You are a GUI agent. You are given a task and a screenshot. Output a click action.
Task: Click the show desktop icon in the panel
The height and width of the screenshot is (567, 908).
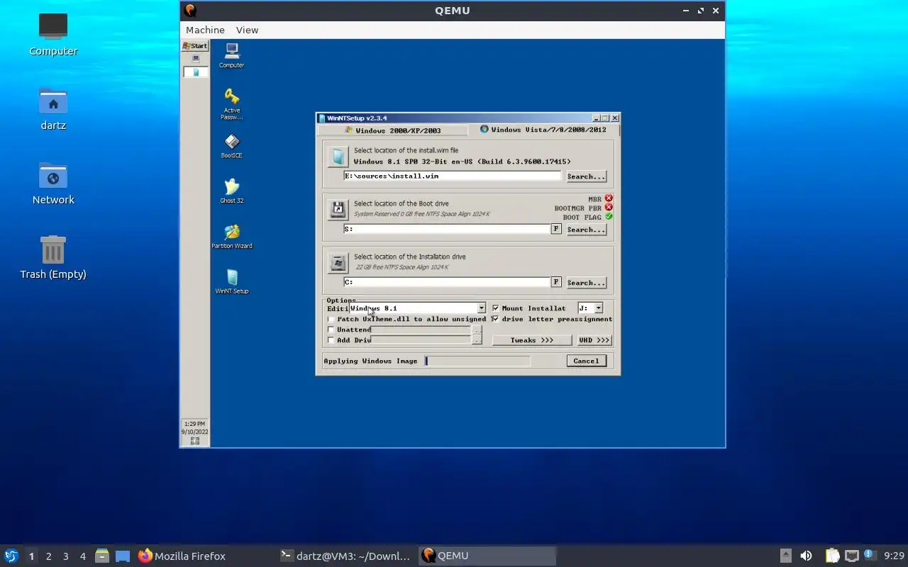point(123,556)
